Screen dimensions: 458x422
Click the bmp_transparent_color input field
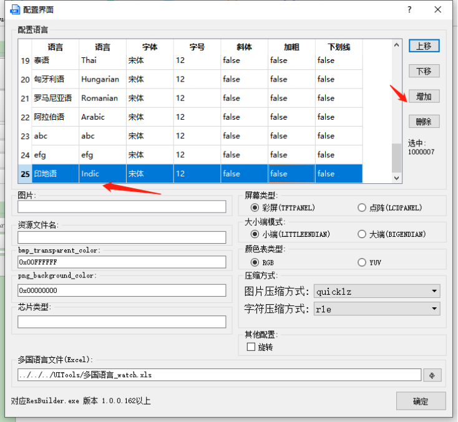tap(122, 262)
